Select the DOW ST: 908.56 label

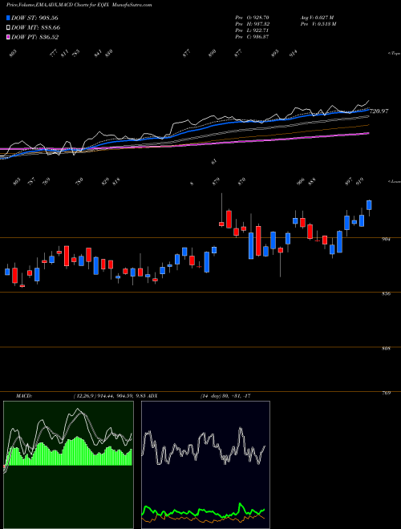click(x=34, y=18)
